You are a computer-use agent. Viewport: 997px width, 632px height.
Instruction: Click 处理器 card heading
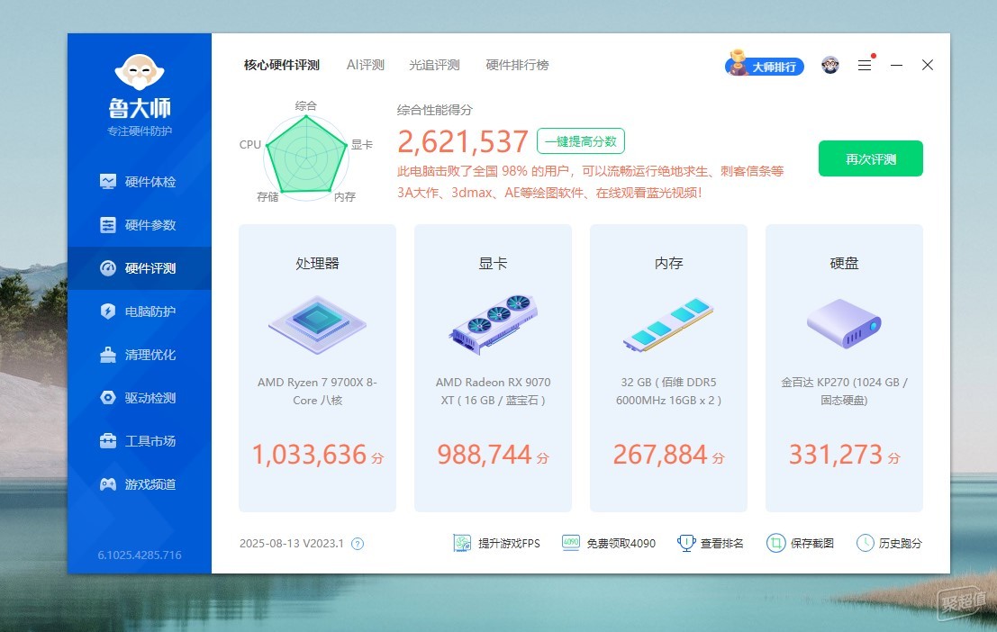(317, 263)
